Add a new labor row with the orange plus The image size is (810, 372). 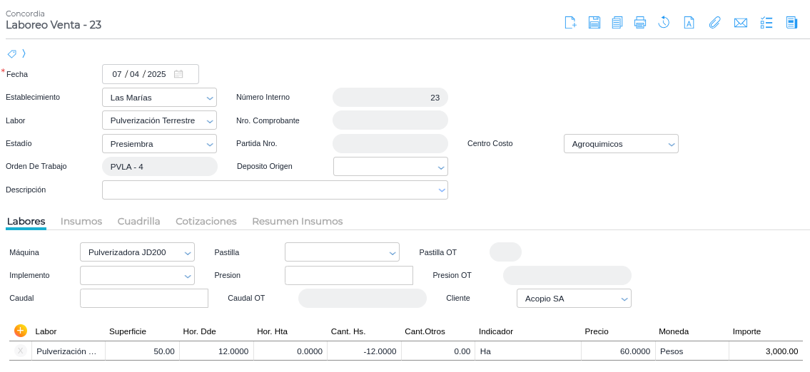tap(21, 331)
